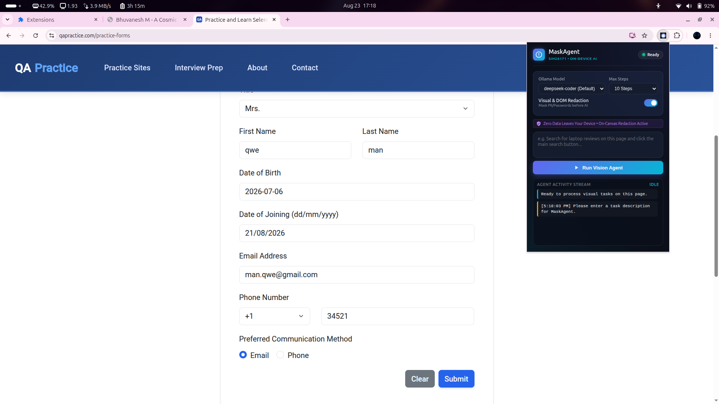This screenshot has height=404, width=719.
Task: Open Interview Prep menu
Action: [x=199, y=68]
